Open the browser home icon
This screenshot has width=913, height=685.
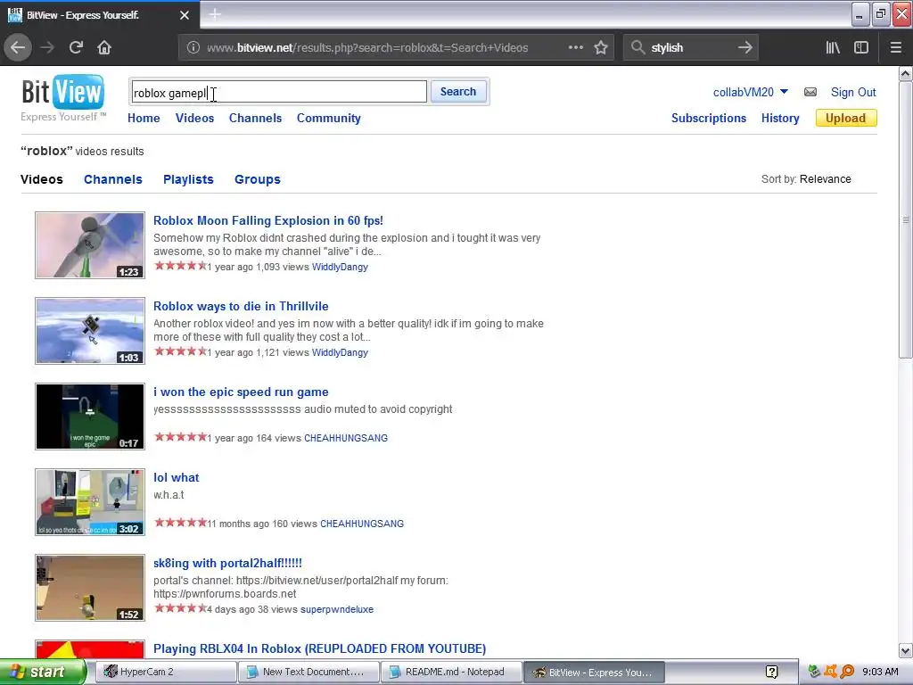click(104, 48)
